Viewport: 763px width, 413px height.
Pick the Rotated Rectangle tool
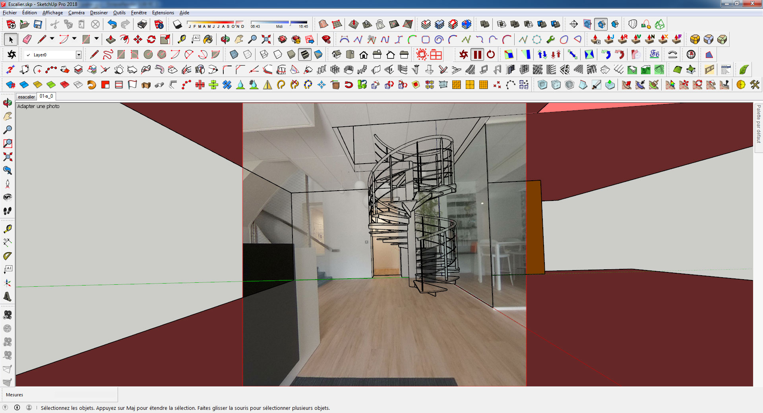point(135,54)
